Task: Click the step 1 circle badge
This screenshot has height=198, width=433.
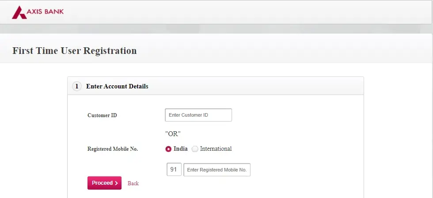Action: pos(77,87)
